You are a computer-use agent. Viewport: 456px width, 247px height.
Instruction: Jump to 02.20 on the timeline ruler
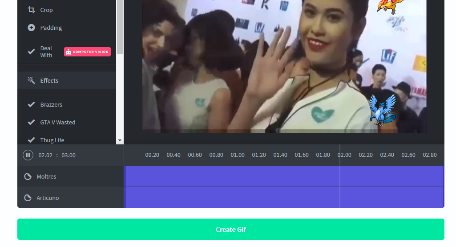point(366,155)
